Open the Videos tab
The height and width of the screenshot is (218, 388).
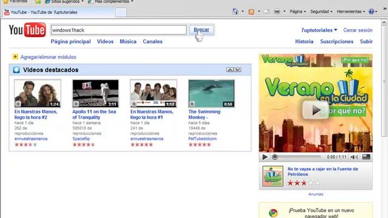tap(105, 42)
